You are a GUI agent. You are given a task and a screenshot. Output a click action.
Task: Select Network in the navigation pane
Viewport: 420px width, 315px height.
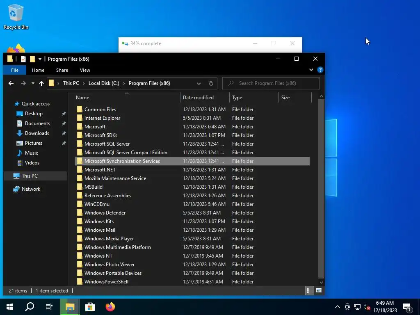(31, 189)
